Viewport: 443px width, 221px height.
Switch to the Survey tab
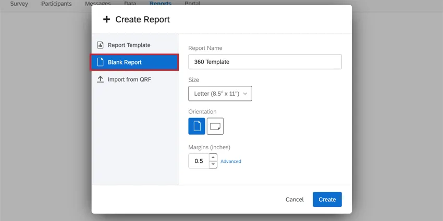click(19, 4)
